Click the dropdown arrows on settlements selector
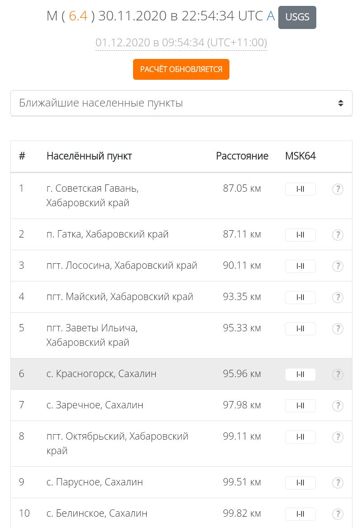The image size is (362, 528). point(340,103)
